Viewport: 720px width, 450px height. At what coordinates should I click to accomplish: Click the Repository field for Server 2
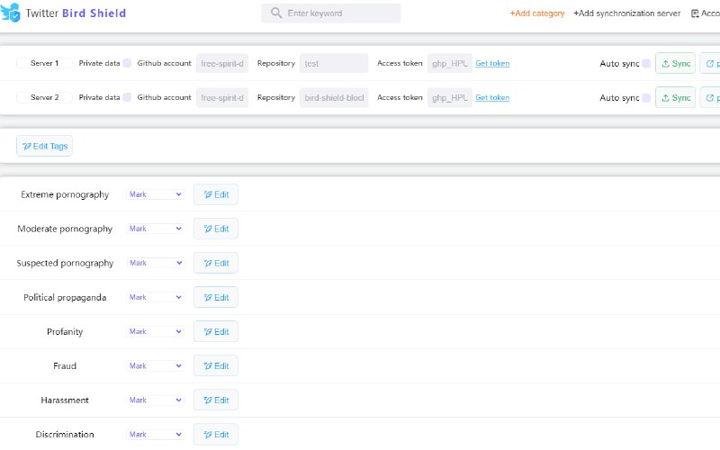click(x=334, y=97)
